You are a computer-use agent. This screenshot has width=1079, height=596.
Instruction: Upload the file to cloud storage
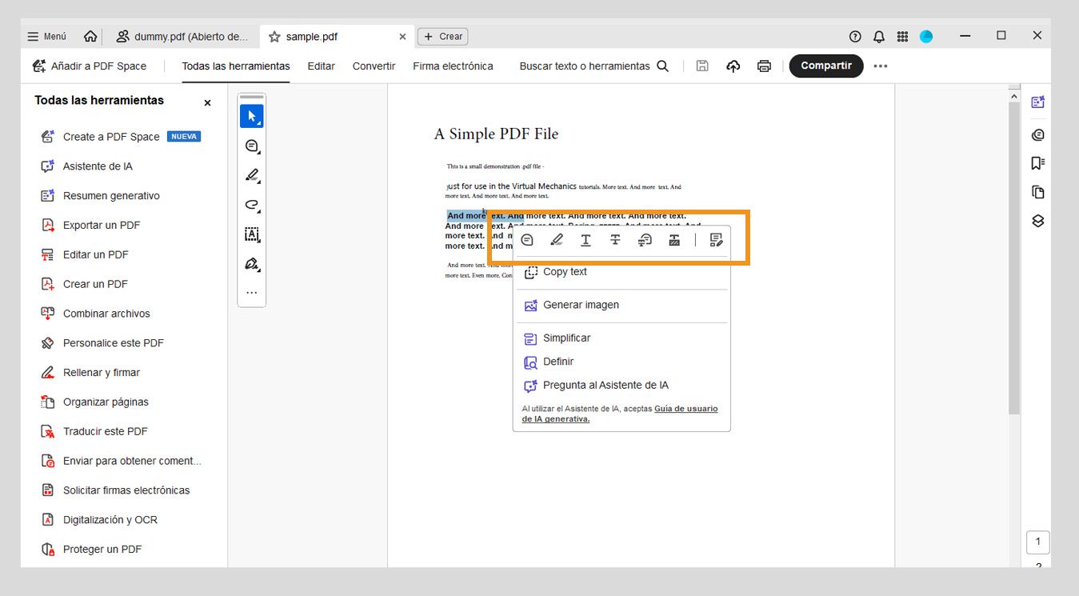(x=733, y=66)
